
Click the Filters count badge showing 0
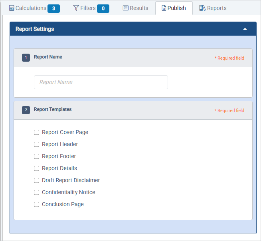coord(103,8)
